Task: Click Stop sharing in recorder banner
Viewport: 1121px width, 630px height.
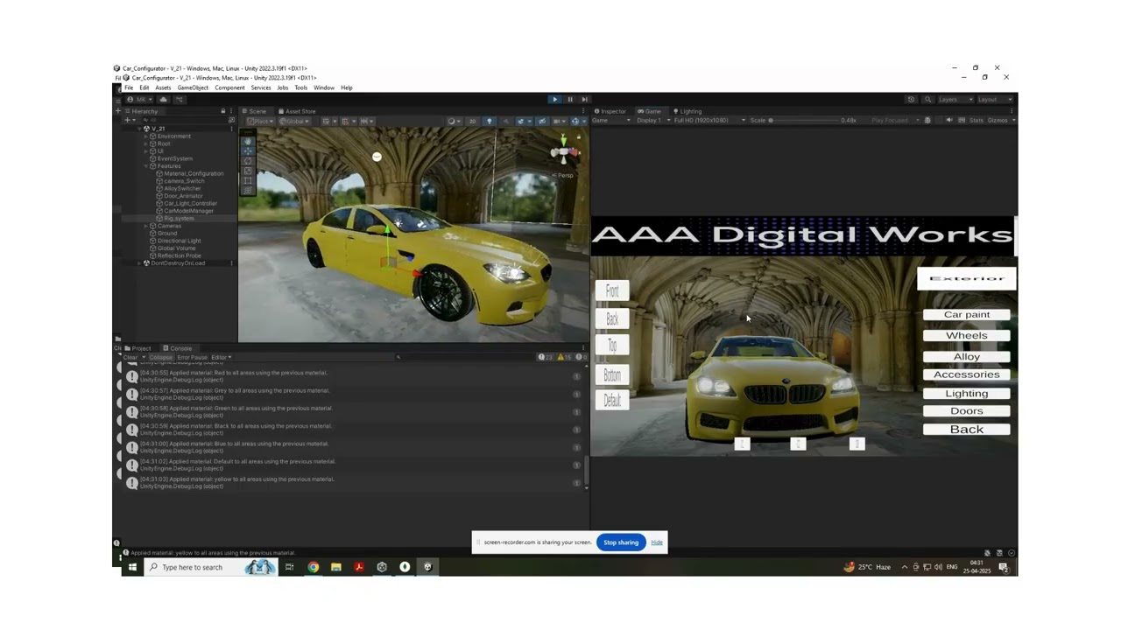Action: click(x=621, y=542)
